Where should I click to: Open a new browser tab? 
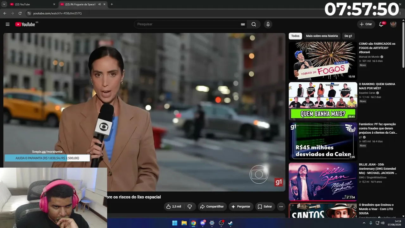click(x=112, y=4)
